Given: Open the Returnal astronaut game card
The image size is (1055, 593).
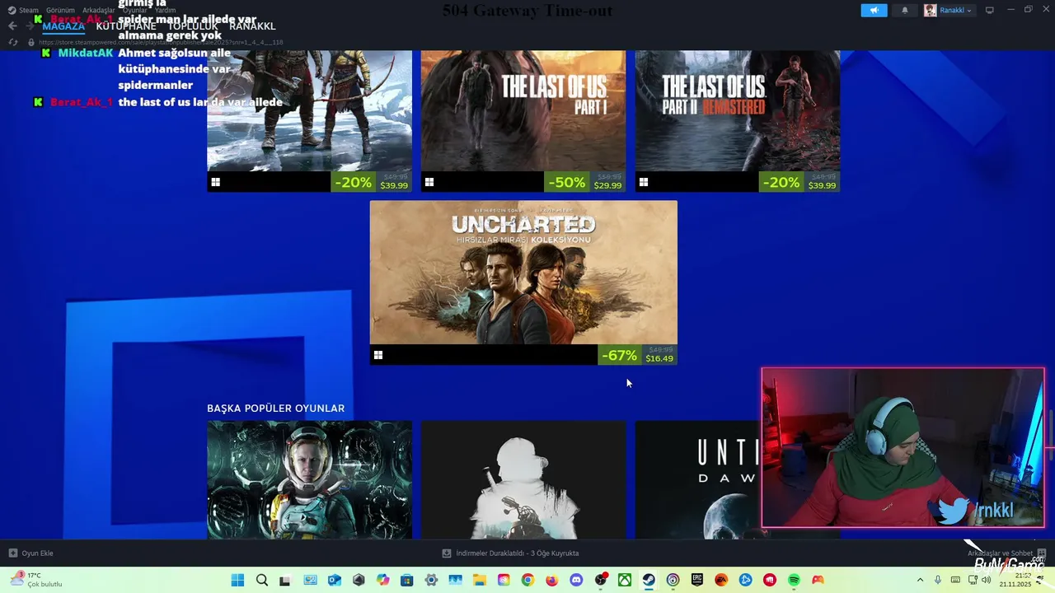Looking at the screenshot, I should [x=309, y=480].
